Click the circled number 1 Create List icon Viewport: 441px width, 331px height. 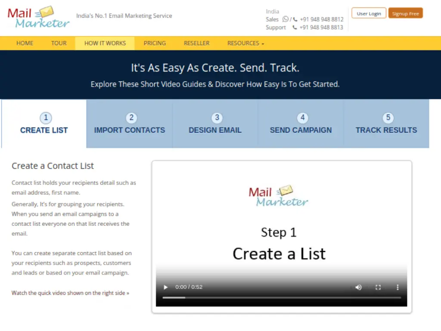[46, 118]
